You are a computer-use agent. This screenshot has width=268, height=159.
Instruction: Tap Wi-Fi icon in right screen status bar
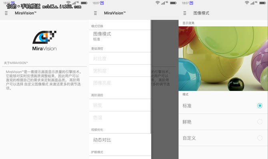tap(247, 3)
